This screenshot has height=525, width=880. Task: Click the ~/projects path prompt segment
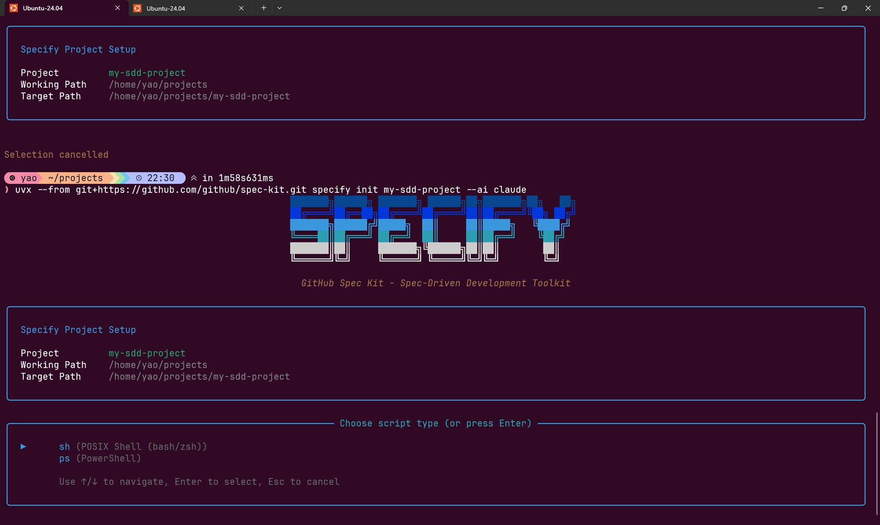pyautogui.click(x=76, y=178)
